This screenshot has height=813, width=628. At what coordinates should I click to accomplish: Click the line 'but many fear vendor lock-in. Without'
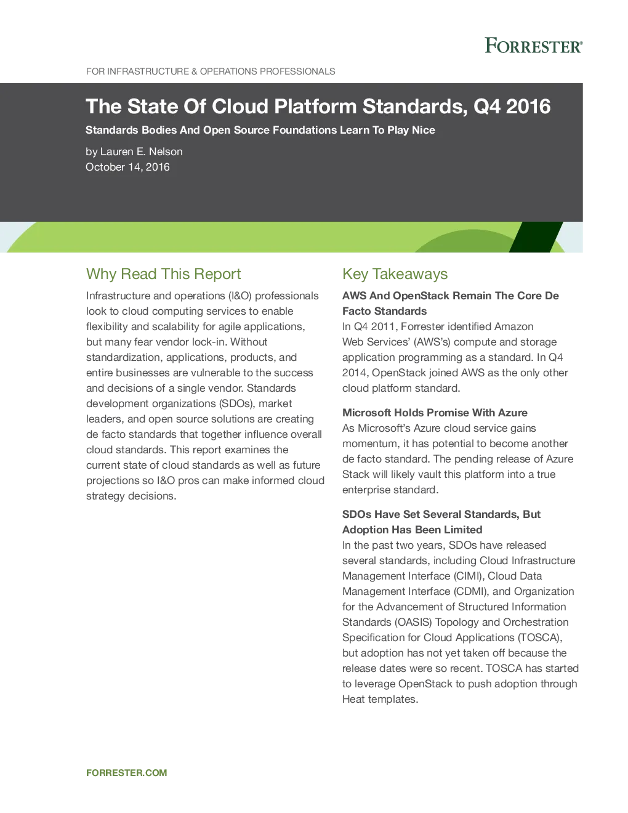(x=177, y=342)
